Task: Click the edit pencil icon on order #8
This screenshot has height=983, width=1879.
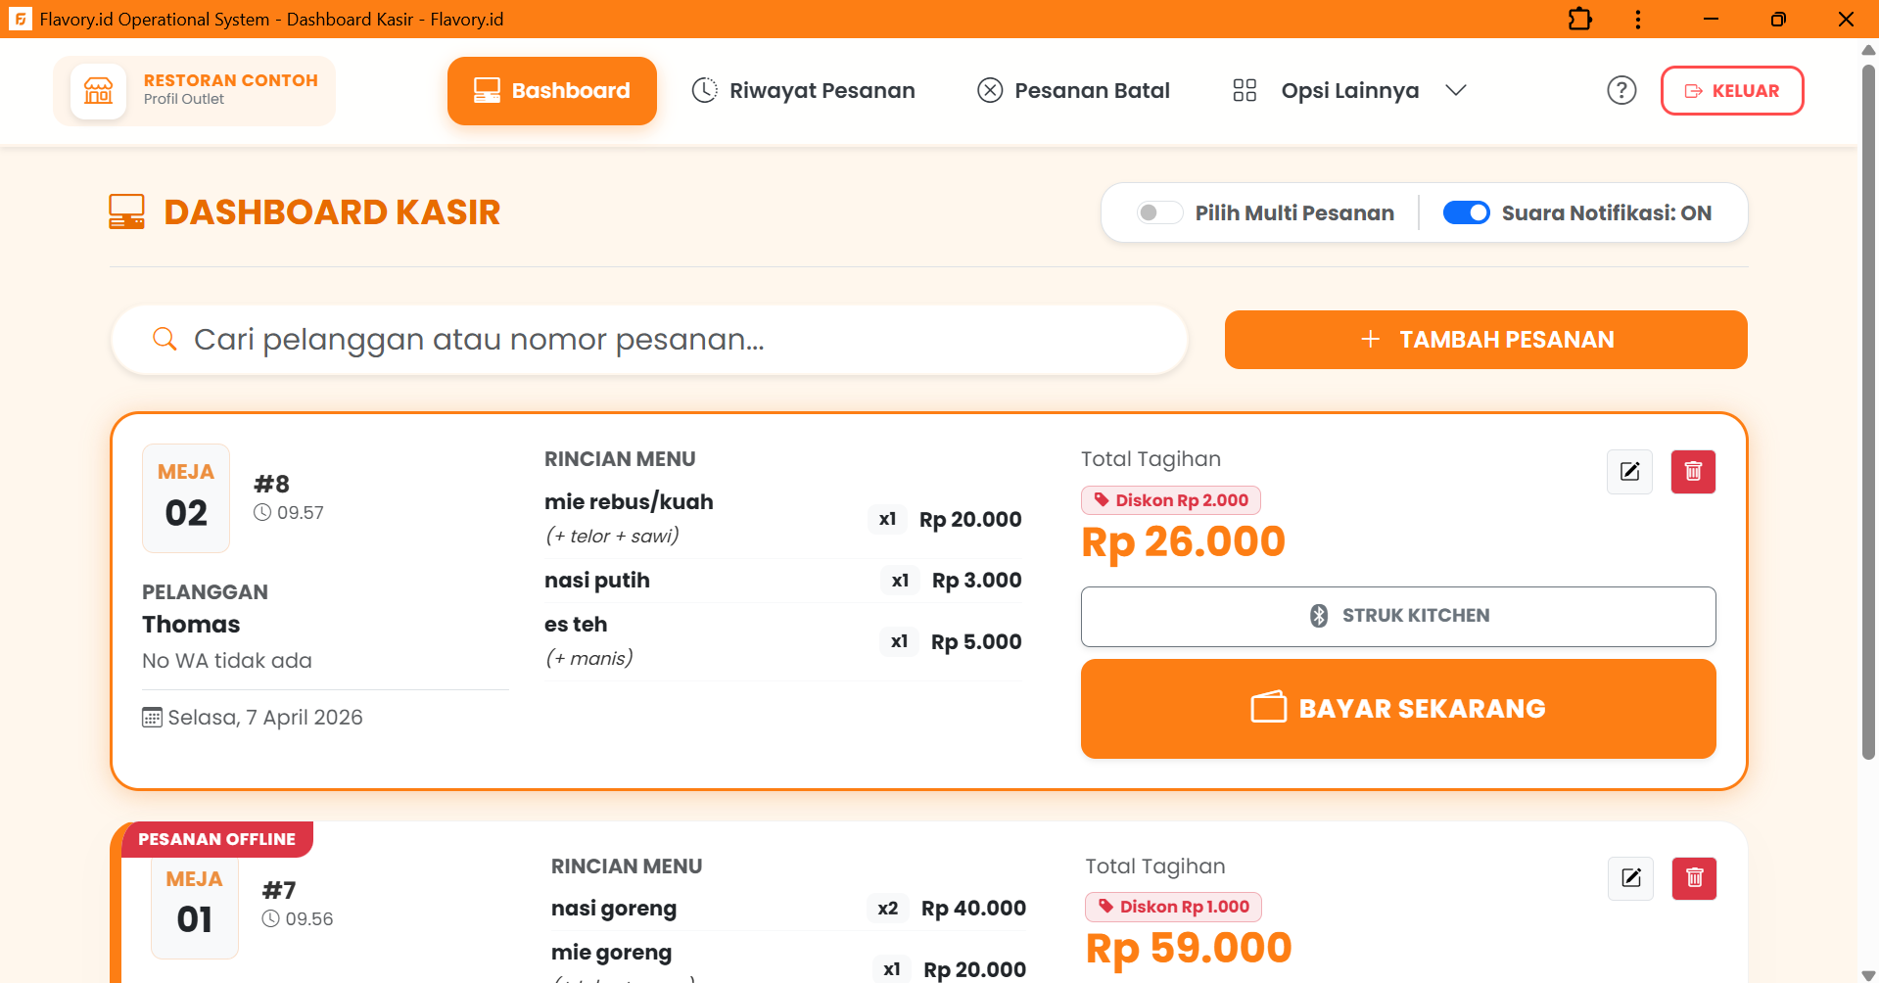Action: 1628,472
